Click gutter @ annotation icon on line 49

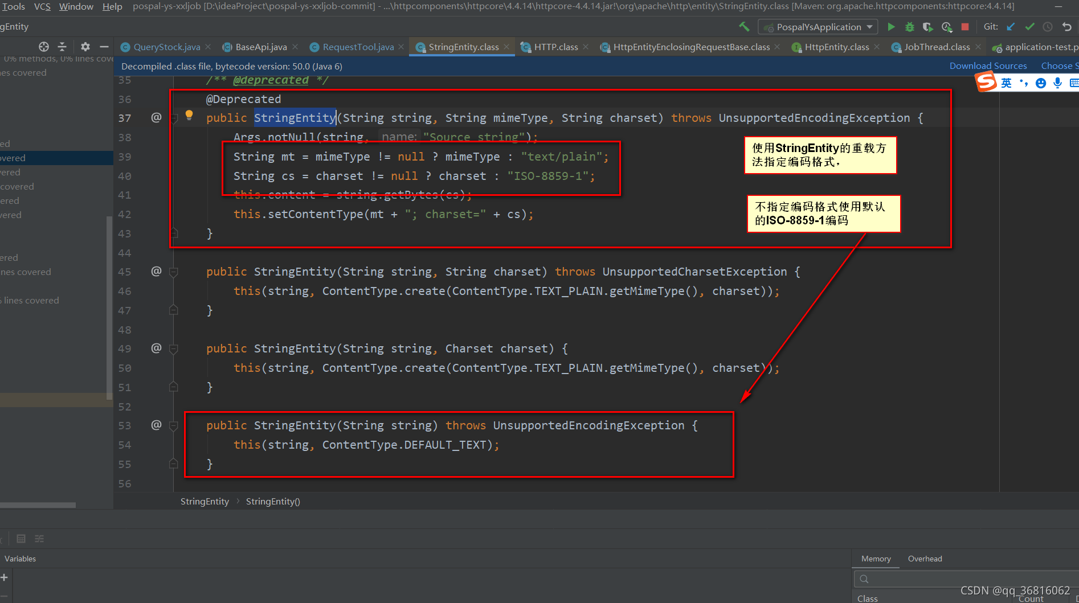[156, 348]
